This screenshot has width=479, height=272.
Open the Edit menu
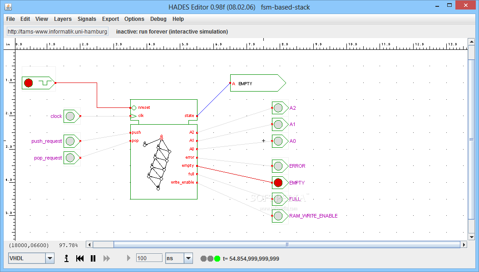point(25,19)
